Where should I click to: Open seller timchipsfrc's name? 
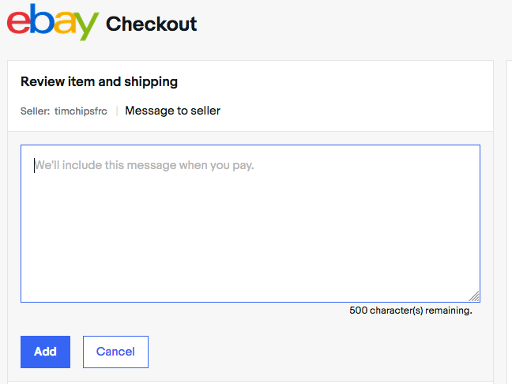(81, 111)
